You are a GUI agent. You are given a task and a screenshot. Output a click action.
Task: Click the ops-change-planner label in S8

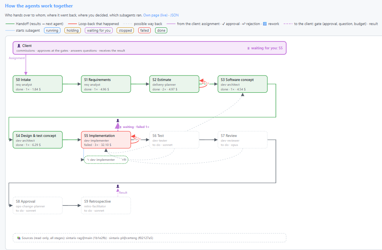coord(31,206)
